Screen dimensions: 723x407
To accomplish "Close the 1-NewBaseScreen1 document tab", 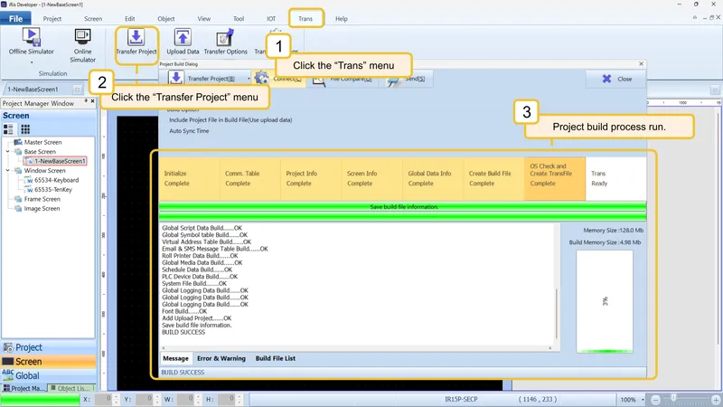I will point(78,90).
